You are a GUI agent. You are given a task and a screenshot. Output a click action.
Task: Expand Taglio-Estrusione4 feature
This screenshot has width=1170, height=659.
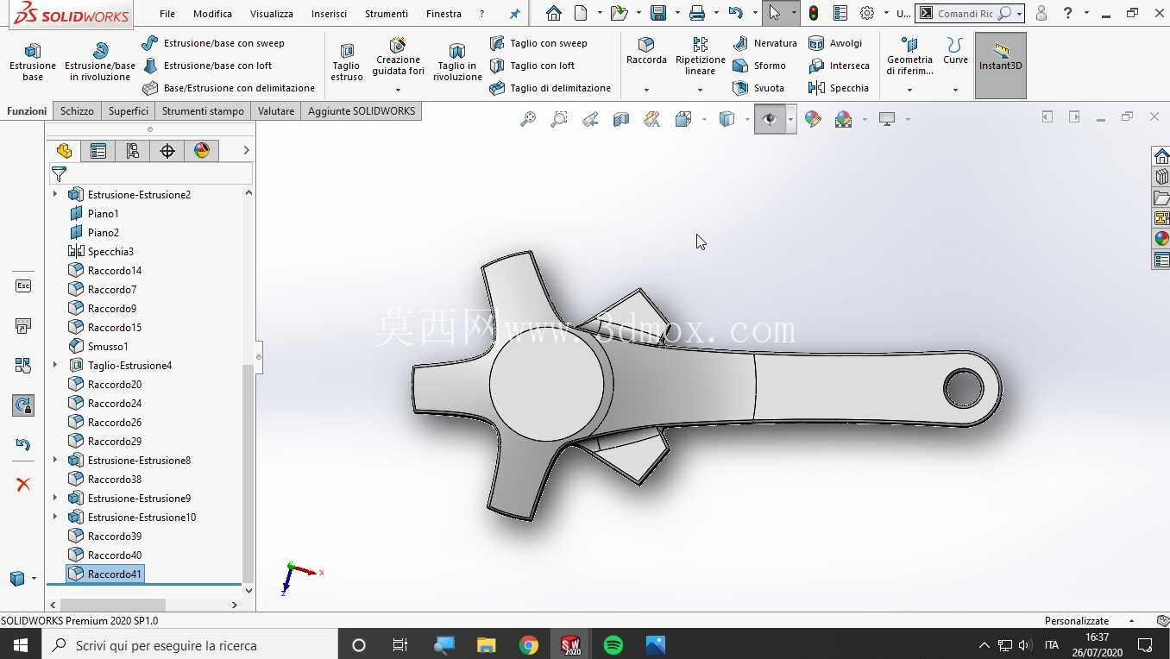pyautogui.click(x=55, y=365)
